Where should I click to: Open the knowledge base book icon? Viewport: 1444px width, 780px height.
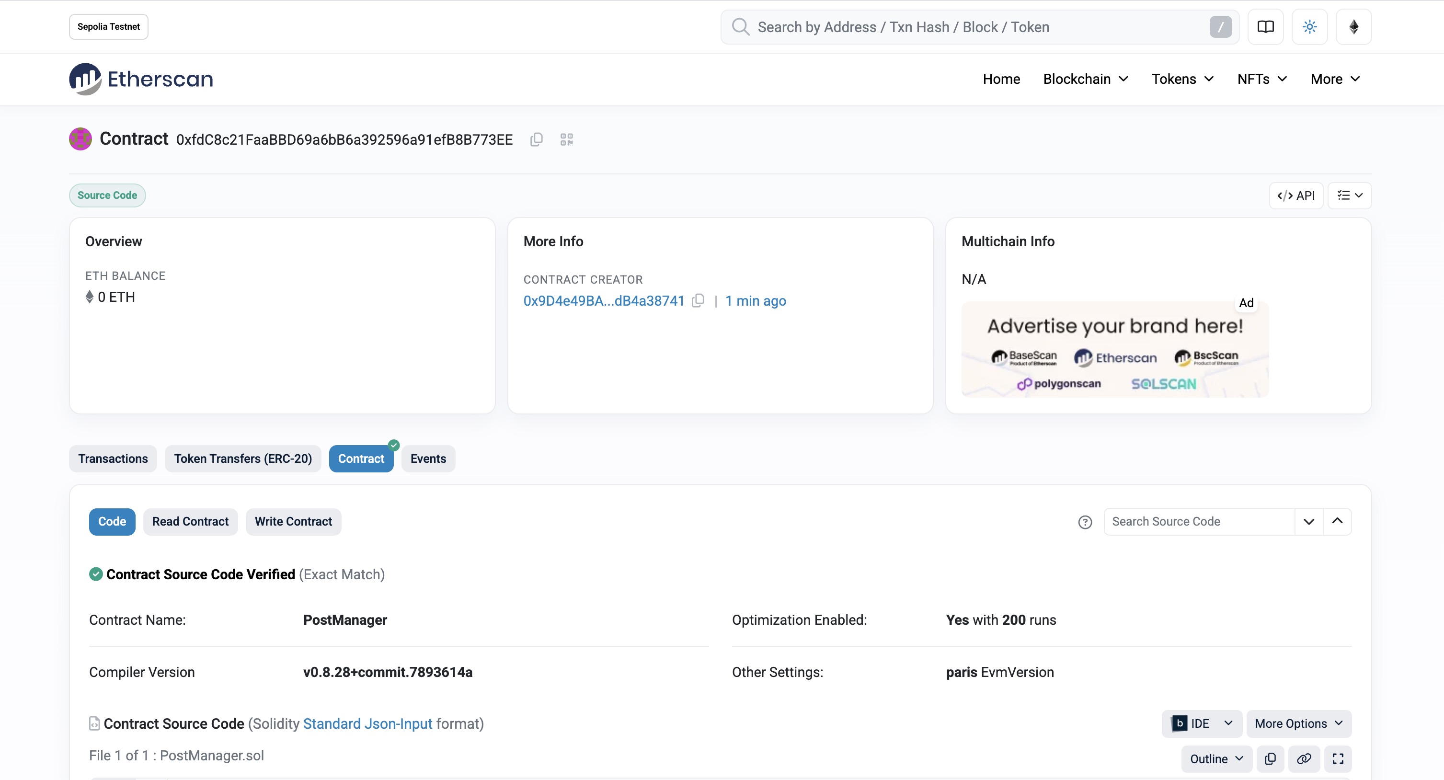click(1266, 27)
